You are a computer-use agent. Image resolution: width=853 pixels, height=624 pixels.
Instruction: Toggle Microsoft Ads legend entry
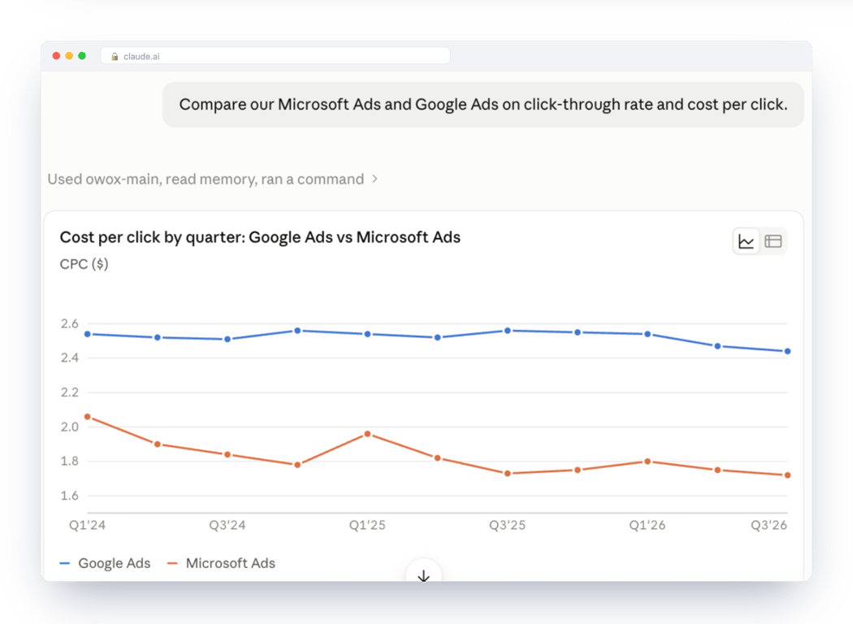[x=222, y=563]
